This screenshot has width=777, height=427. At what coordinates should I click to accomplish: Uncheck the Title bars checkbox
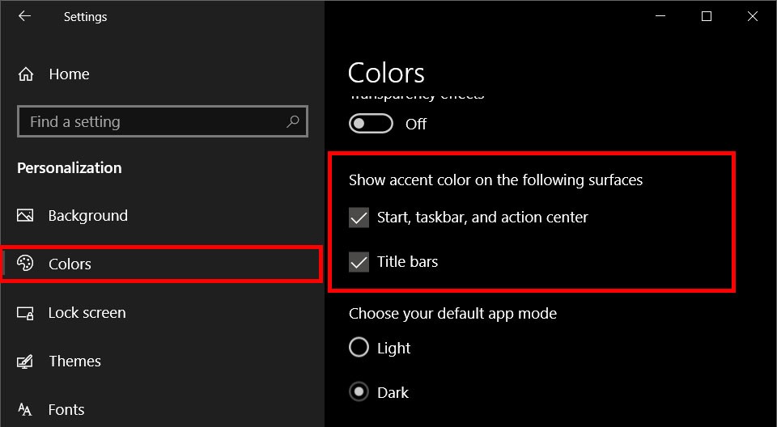point(359,262)
